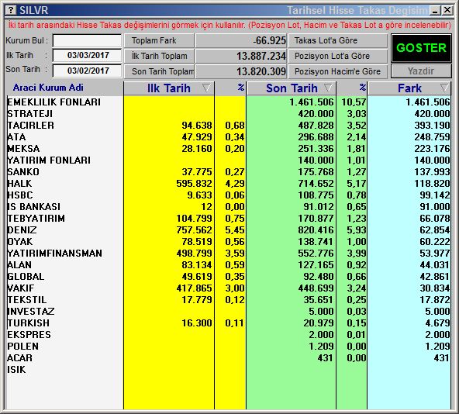The width and height of the screenshot is (459, 414).
Task: Select Pozisyon Hacim'e Göre option
Action: (338, 71)
